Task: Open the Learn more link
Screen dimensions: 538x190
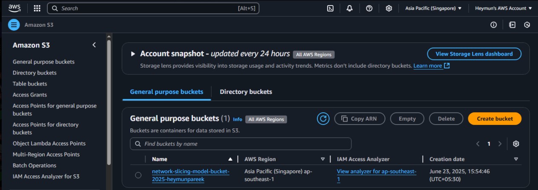Action: [x=428, y=66]
